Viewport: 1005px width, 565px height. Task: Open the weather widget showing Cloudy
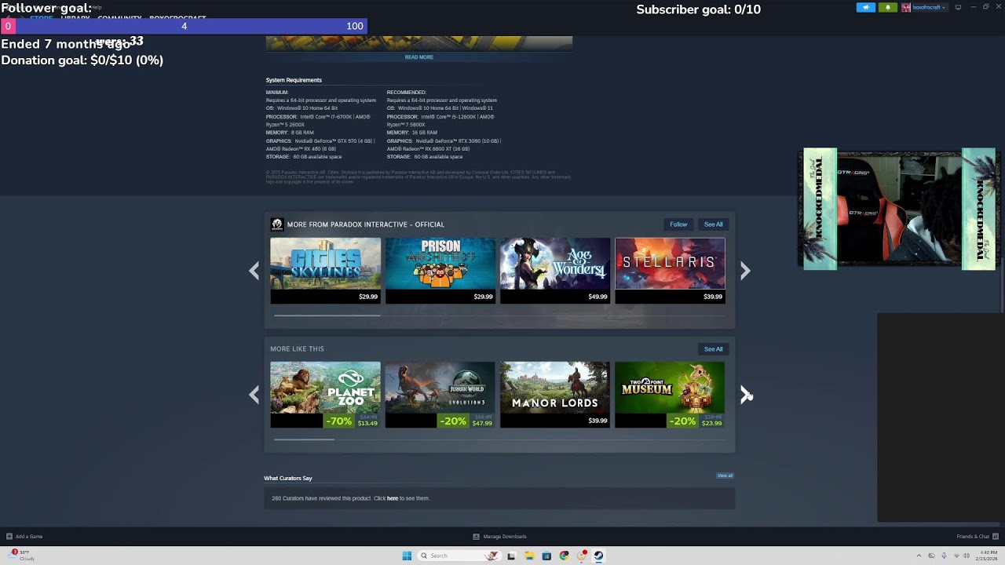tap(22, 556)
